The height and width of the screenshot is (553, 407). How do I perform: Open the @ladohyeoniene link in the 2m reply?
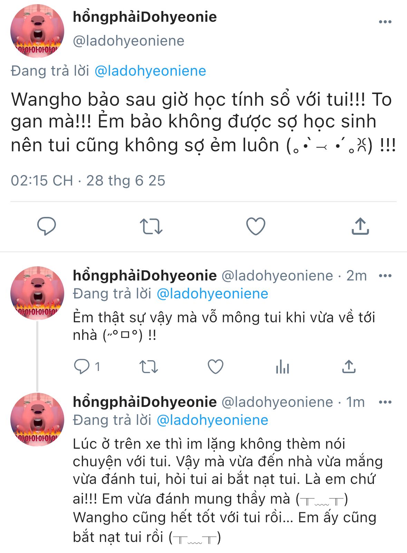coord(212,294)
